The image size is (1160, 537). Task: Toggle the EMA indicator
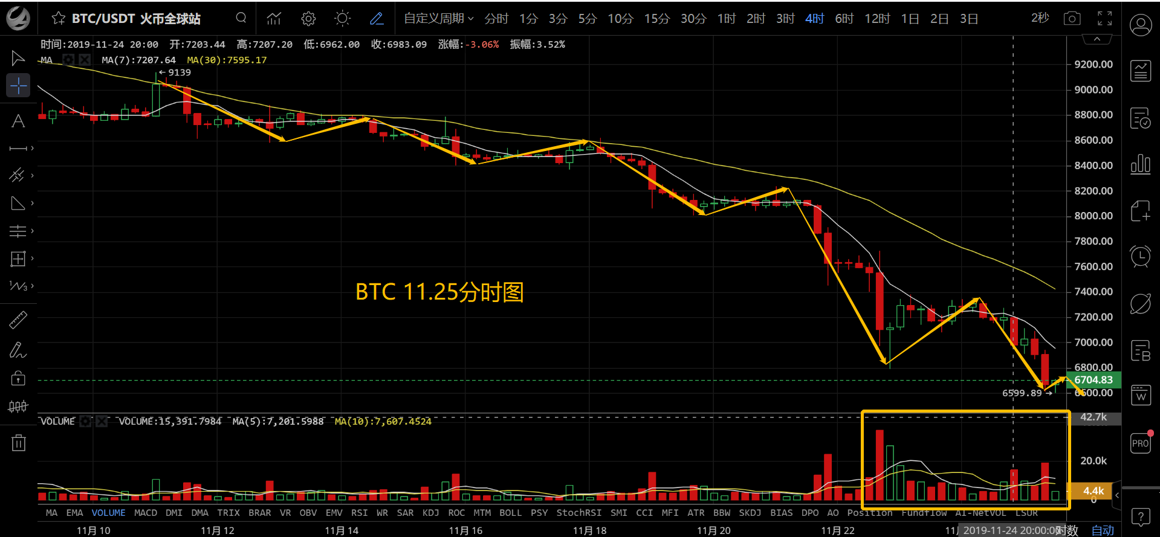click(74, 512)
